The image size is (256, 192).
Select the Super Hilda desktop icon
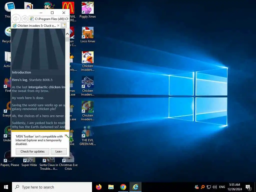pyautogui.click(x=29, y=162)
